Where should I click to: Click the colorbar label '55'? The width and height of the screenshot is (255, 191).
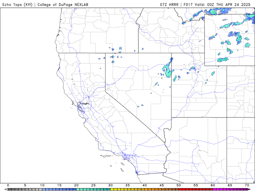point(196,185)
